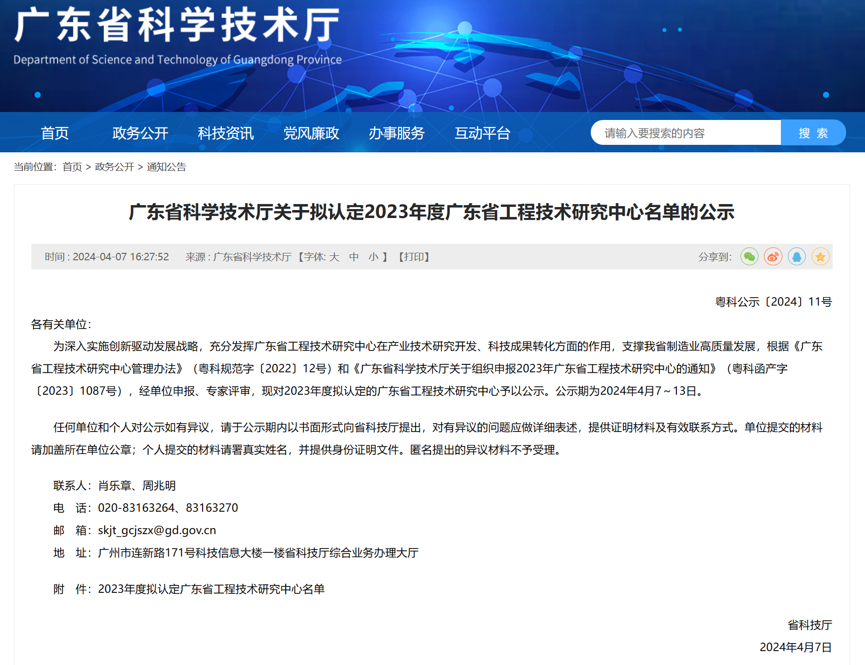The image size is (865, 665).
Task: Open the 政务公开 navigation menu
Action: (140, 133)
